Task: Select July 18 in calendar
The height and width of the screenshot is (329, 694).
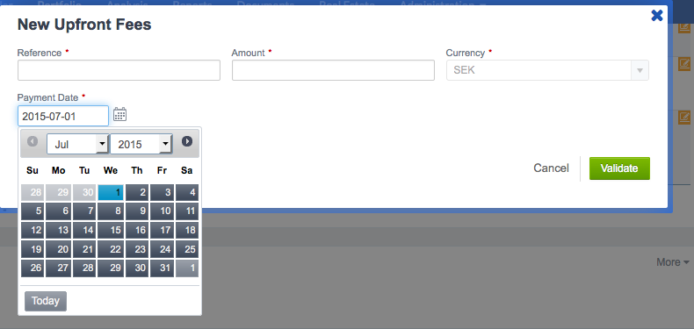Action: 187,231
